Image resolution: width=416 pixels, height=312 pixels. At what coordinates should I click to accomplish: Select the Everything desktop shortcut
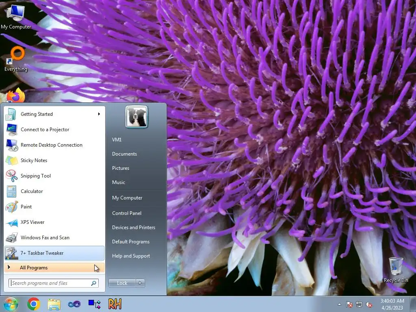[x=16, y=59]
